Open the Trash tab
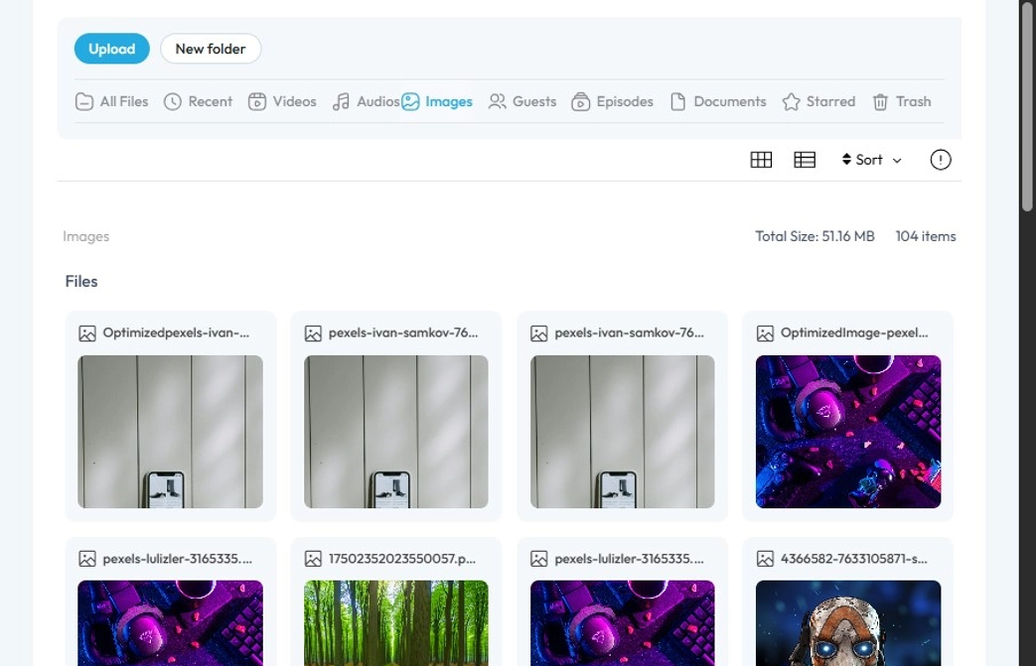1036x666 pixels. (902, 101)
